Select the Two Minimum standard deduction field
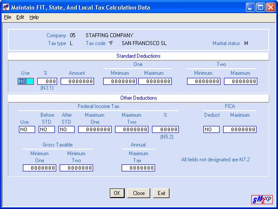278x209 pixels. [x=204, y=81]
